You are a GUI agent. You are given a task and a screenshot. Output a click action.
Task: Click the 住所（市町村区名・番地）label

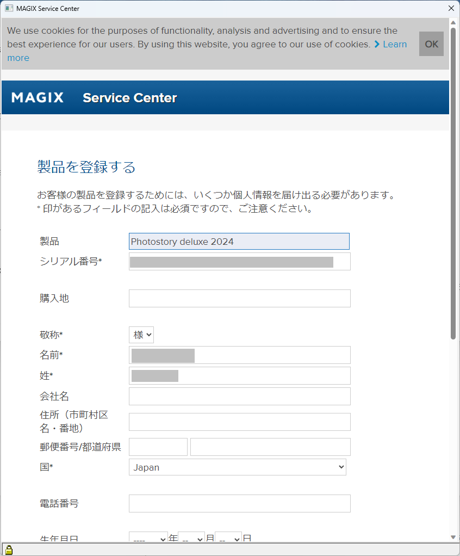pyautogui.click(x=74, y=422)
